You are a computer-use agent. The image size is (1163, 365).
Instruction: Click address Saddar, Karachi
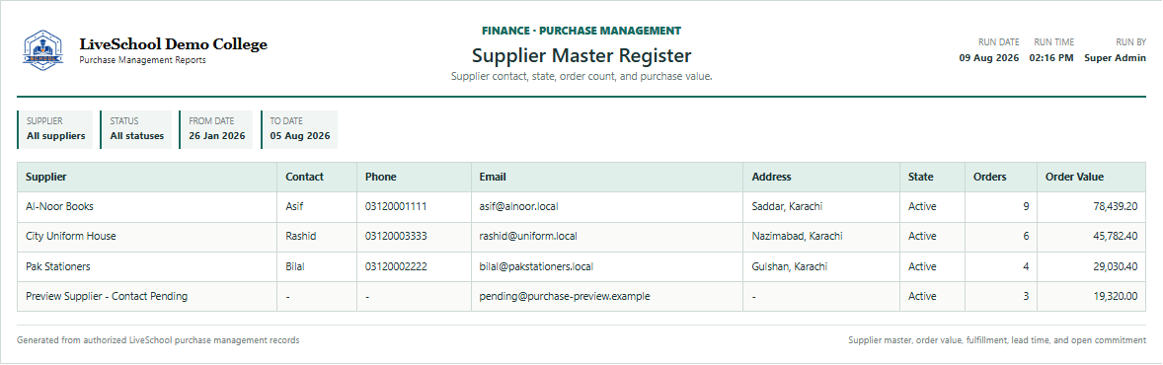point(787,207)
